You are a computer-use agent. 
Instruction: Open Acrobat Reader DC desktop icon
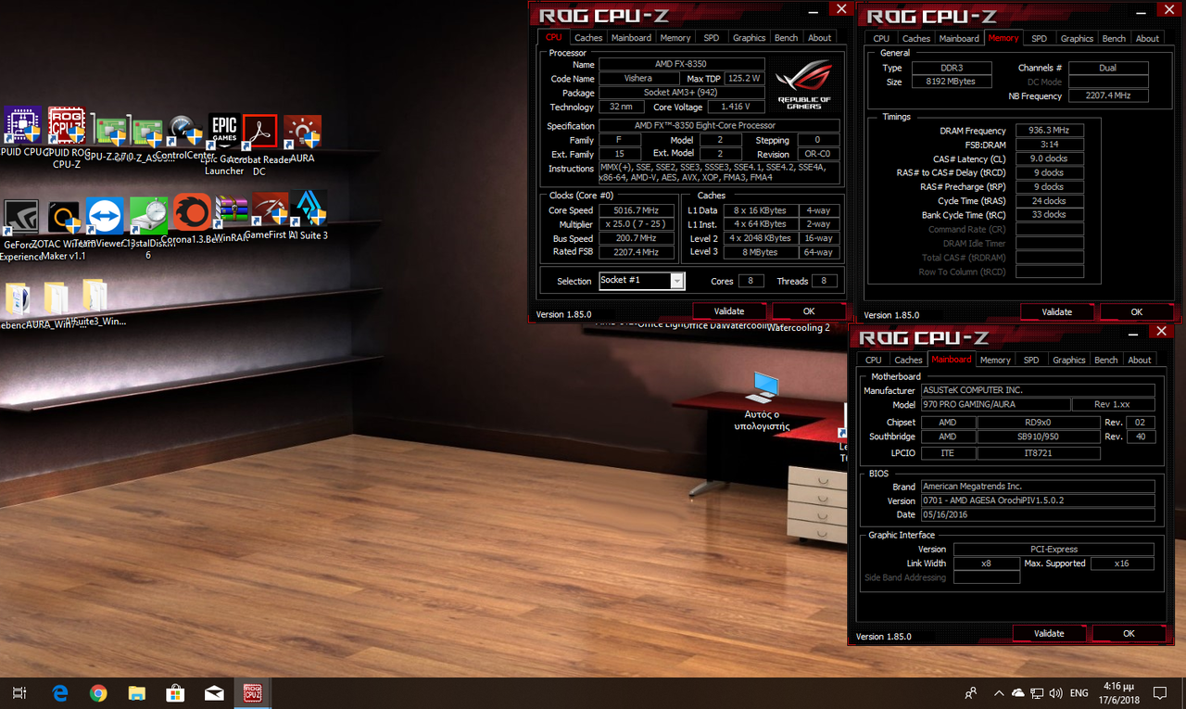pos(259,144)
